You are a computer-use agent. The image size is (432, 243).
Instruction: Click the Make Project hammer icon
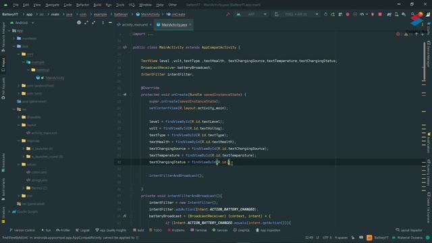click(228, 14)
